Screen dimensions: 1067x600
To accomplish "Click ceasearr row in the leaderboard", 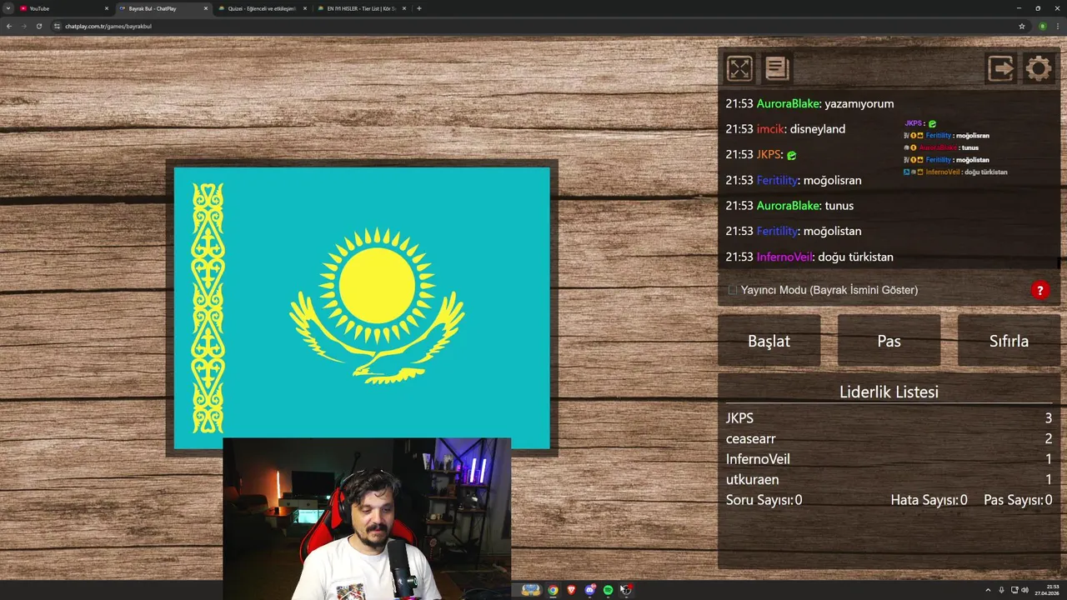I will tap(889, 438).
